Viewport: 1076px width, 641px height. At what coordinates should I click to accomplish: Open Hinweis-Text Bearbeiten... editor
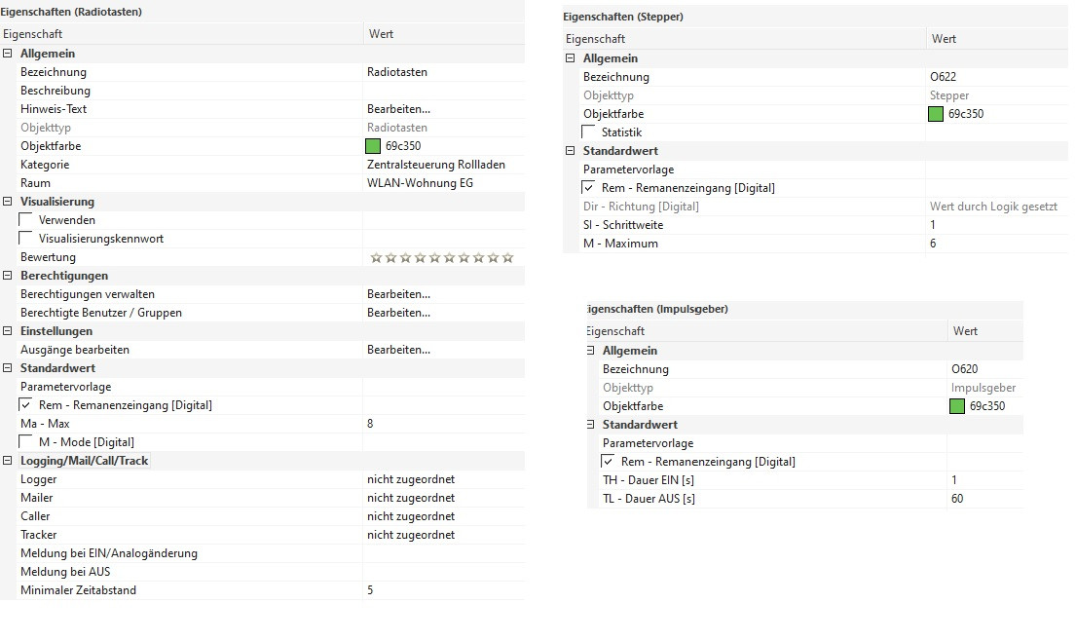click(x=398, y=109)
